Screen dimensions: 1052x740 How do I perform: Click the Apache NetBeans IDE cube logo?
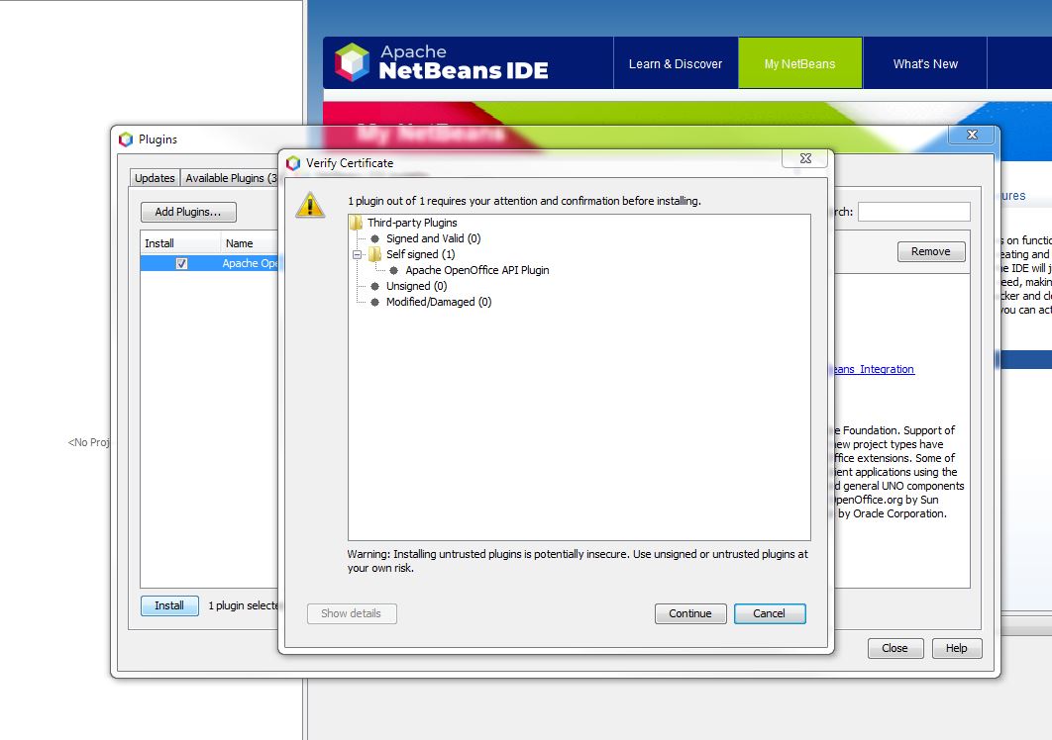coord(353,62)
